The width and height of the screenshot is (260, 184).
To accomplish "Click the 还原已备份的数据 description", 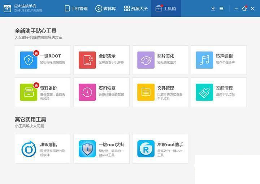I will (x=111, y=95).
